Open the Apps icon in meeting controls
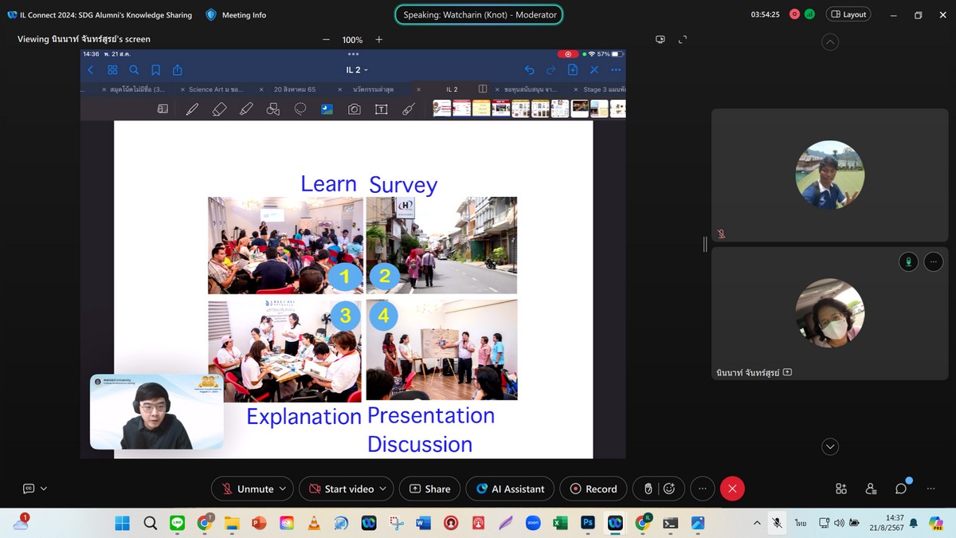This screenshot has width=956, height=538. coord(841,489)
